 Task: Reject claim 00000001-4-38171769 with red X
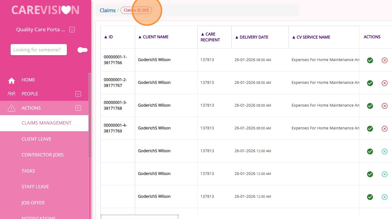[384, 128]
